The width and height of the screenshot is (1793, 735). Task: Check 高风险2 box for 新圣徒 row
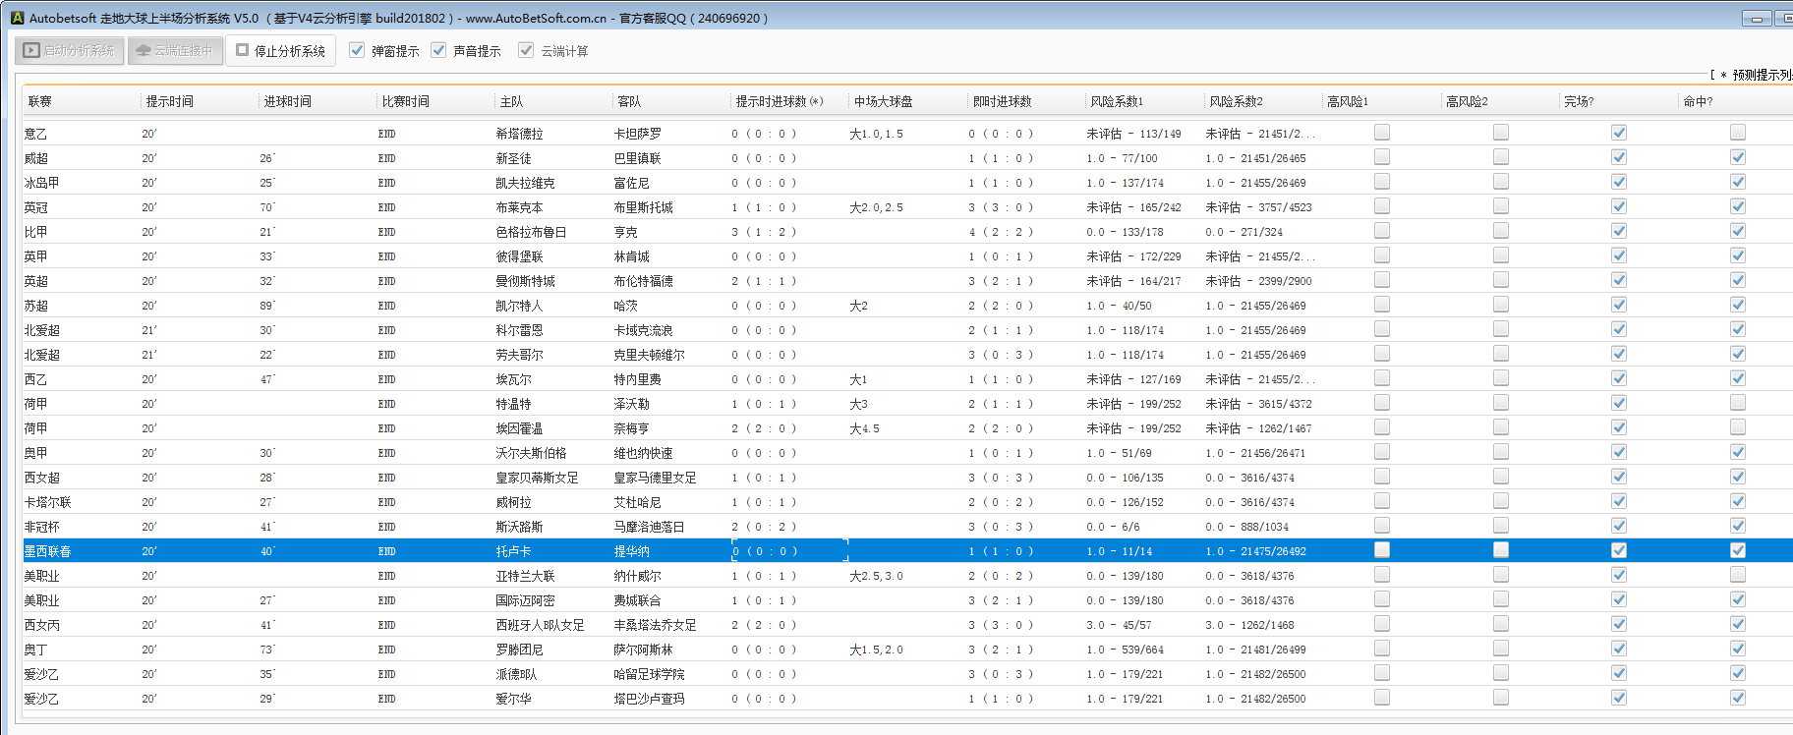point(1501,157)
